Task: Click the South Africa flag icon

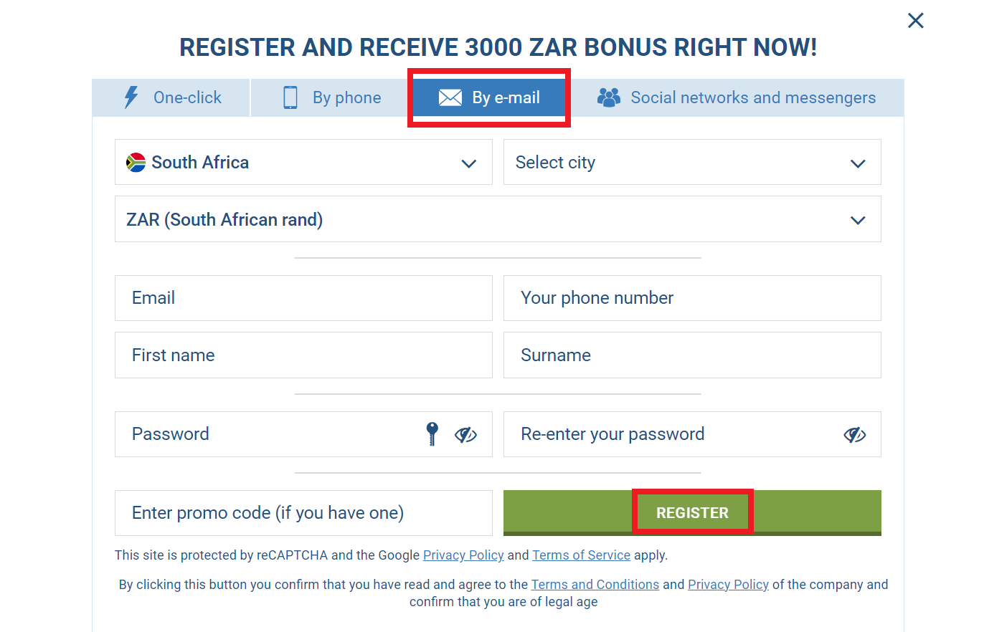Action: click(136, 162)
